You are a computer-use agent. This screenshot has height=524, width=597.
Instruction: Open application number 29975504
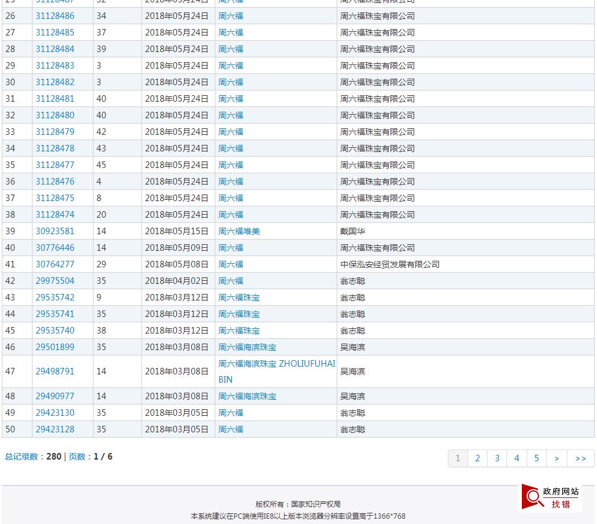tap(55, 281)
